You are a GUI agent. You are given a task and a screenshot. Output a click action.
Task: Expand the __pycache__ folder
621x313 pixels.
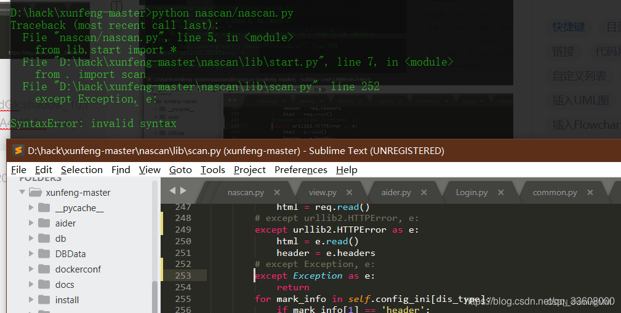pyautogui.click(x=31, y=207)
